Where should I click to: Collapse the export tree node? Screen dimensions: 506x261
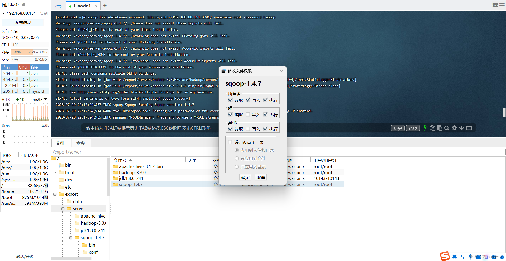[55, 194]
